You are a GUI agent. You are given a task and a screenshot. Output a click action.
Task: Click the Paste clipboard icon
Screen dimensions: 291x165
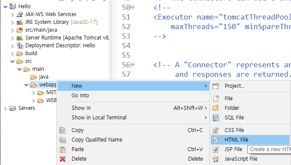(x=62, y=149)
